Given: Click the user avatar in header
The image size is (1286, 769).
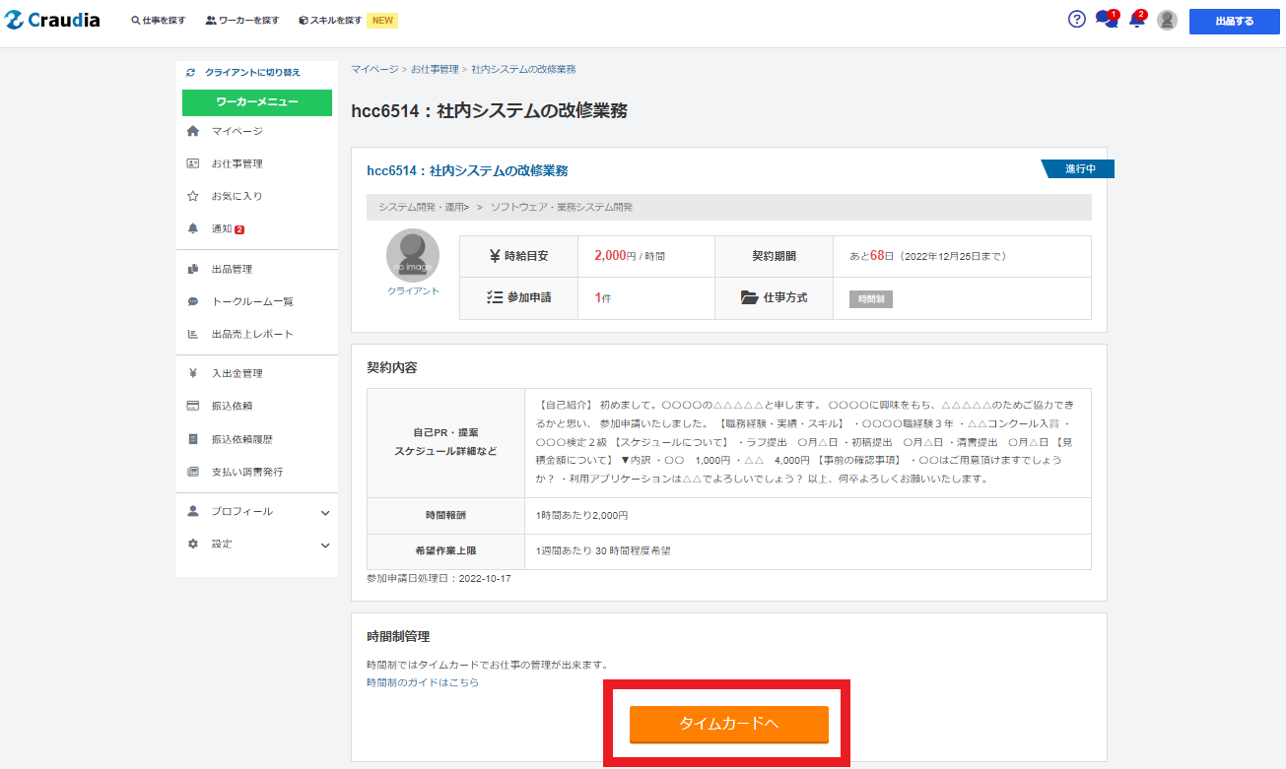Looking at the screenshot, I should point(1167,21).
